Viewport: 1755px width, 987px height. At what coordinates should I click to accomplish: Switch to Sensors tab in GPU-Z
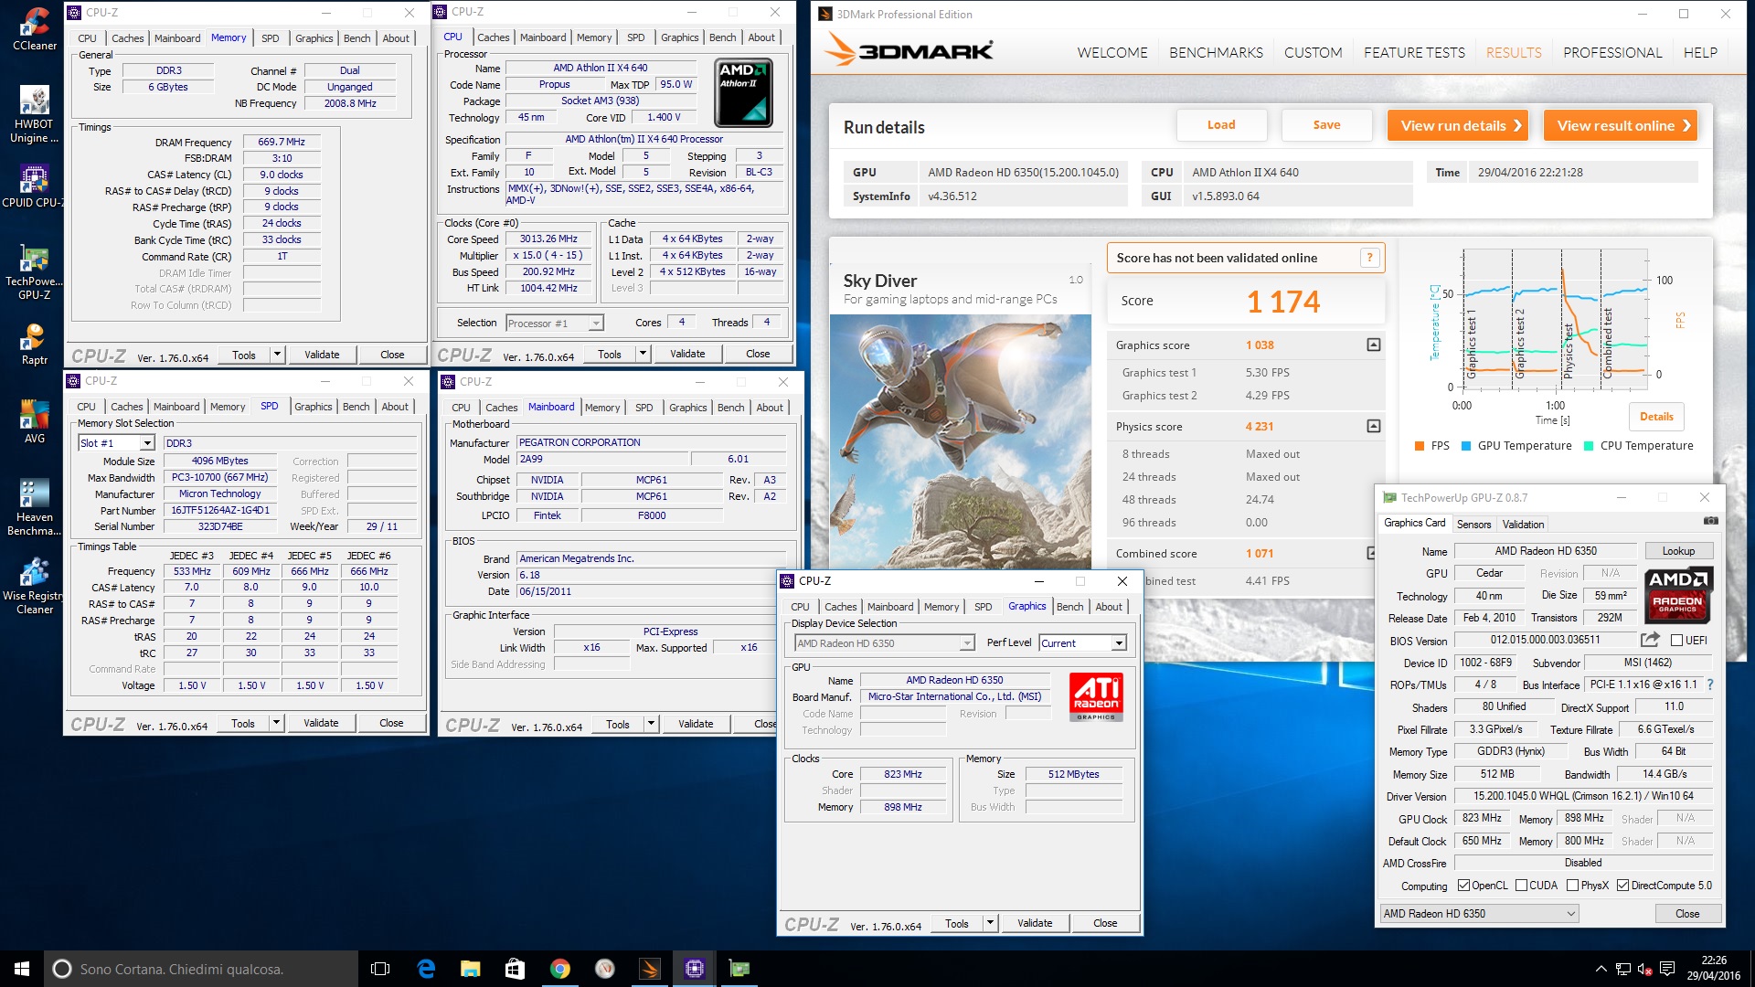[x=1473, y=524]
